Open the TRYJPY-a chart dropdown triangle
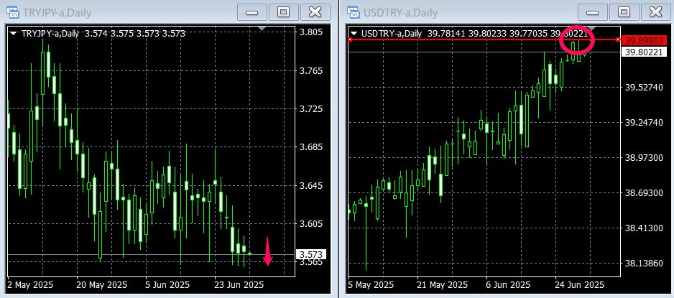The width and height of the screenshot is (674, 298). [14, 33]
